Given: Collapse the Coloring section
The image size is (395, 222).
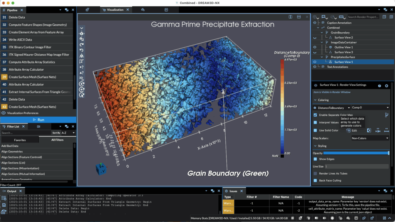Looking at the screenshot, I should coord(315,100).
